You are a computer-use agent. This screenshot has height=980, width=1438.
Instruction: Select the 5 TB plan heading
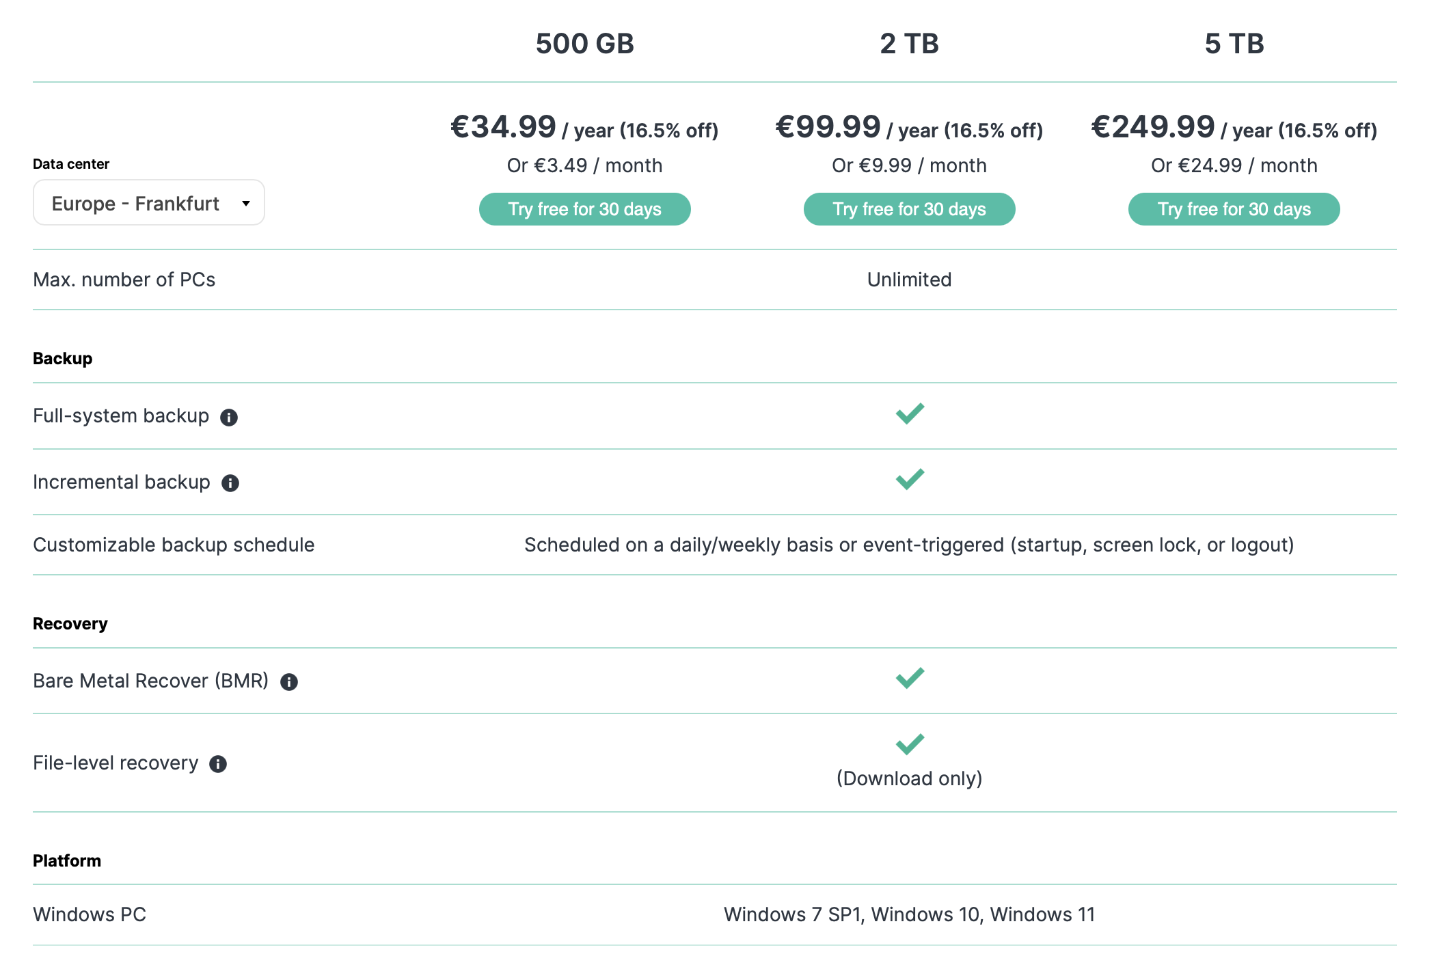1234,44
